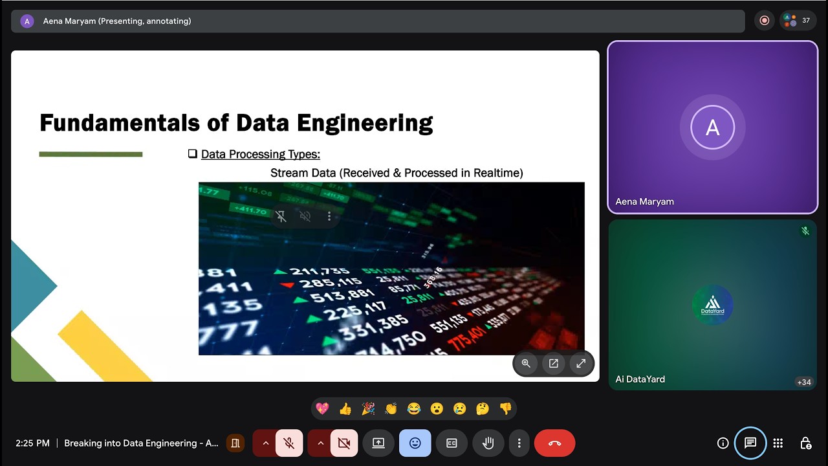This screenshot has height=466, width=828.
Task: Click the stock ticker image in slide
Action: [391, 269]
